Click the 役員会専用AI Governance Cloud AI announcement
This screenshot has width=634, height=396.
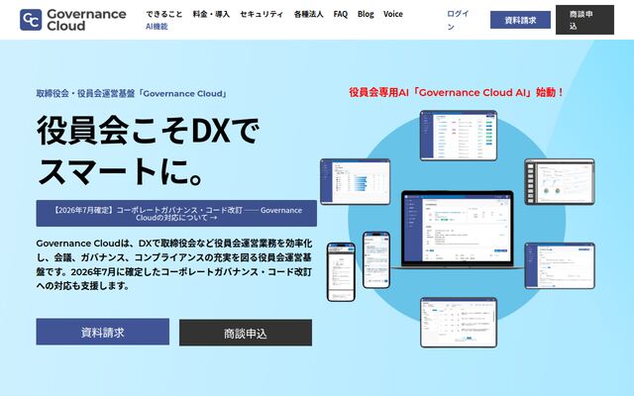456,92
